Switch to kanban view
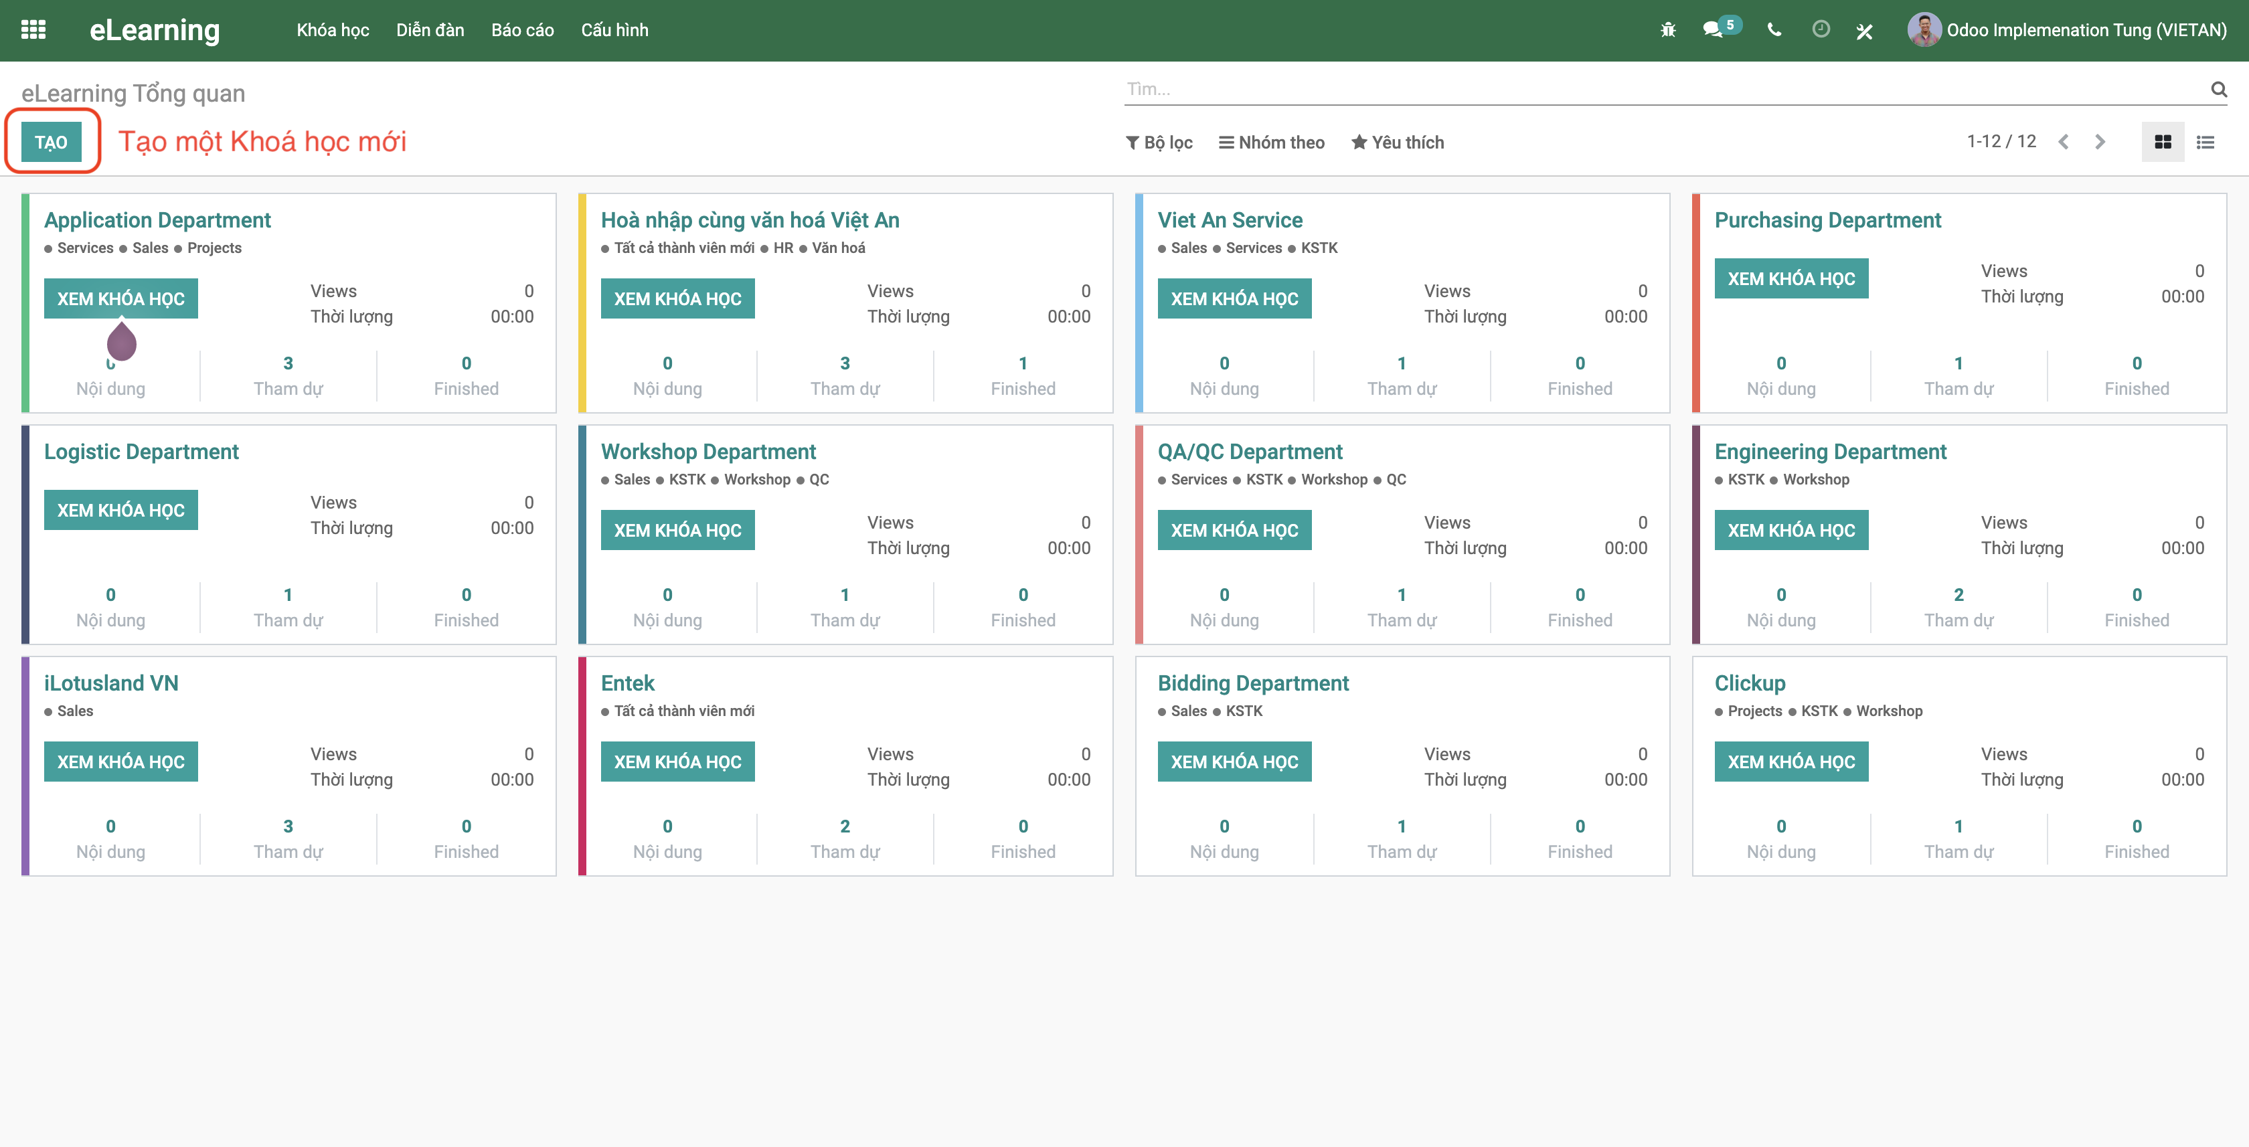This screenshot has width=2249, height=1147. point(2163,143)
